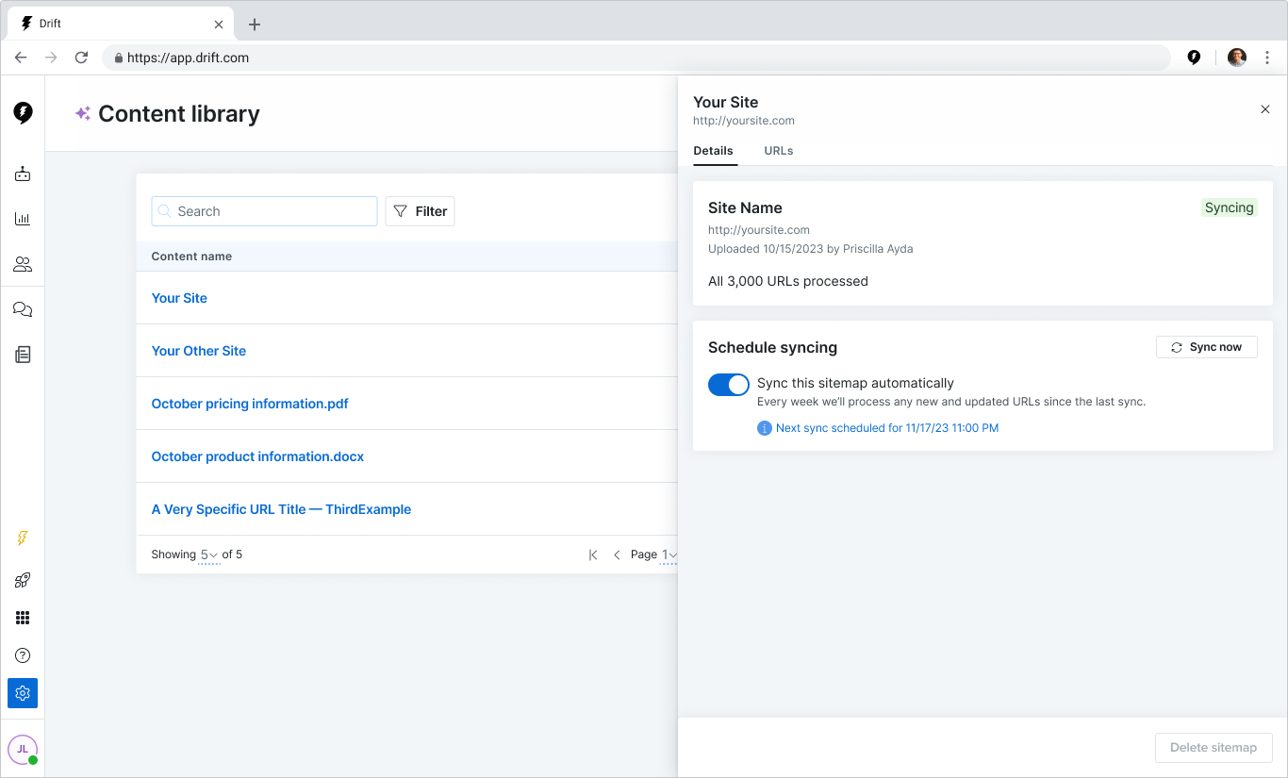Image resolution: width=1288 pixels, height=778 pixels.
Task: Open the contacts people icon
Action: (x=23, y=265)
